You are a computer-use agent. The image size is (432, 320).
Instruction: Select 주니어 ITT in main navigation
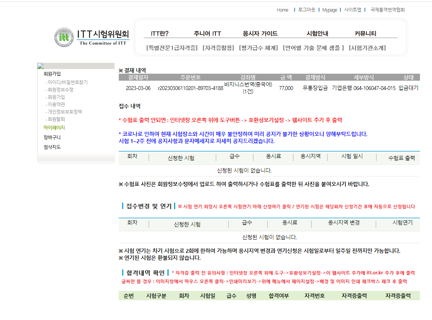pyautogui.click(x=207, y=34)
